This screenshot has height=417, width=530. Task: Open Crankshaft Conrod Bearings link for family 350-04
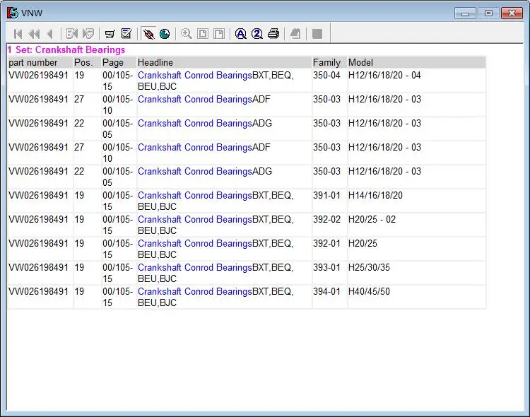[195, 75]
